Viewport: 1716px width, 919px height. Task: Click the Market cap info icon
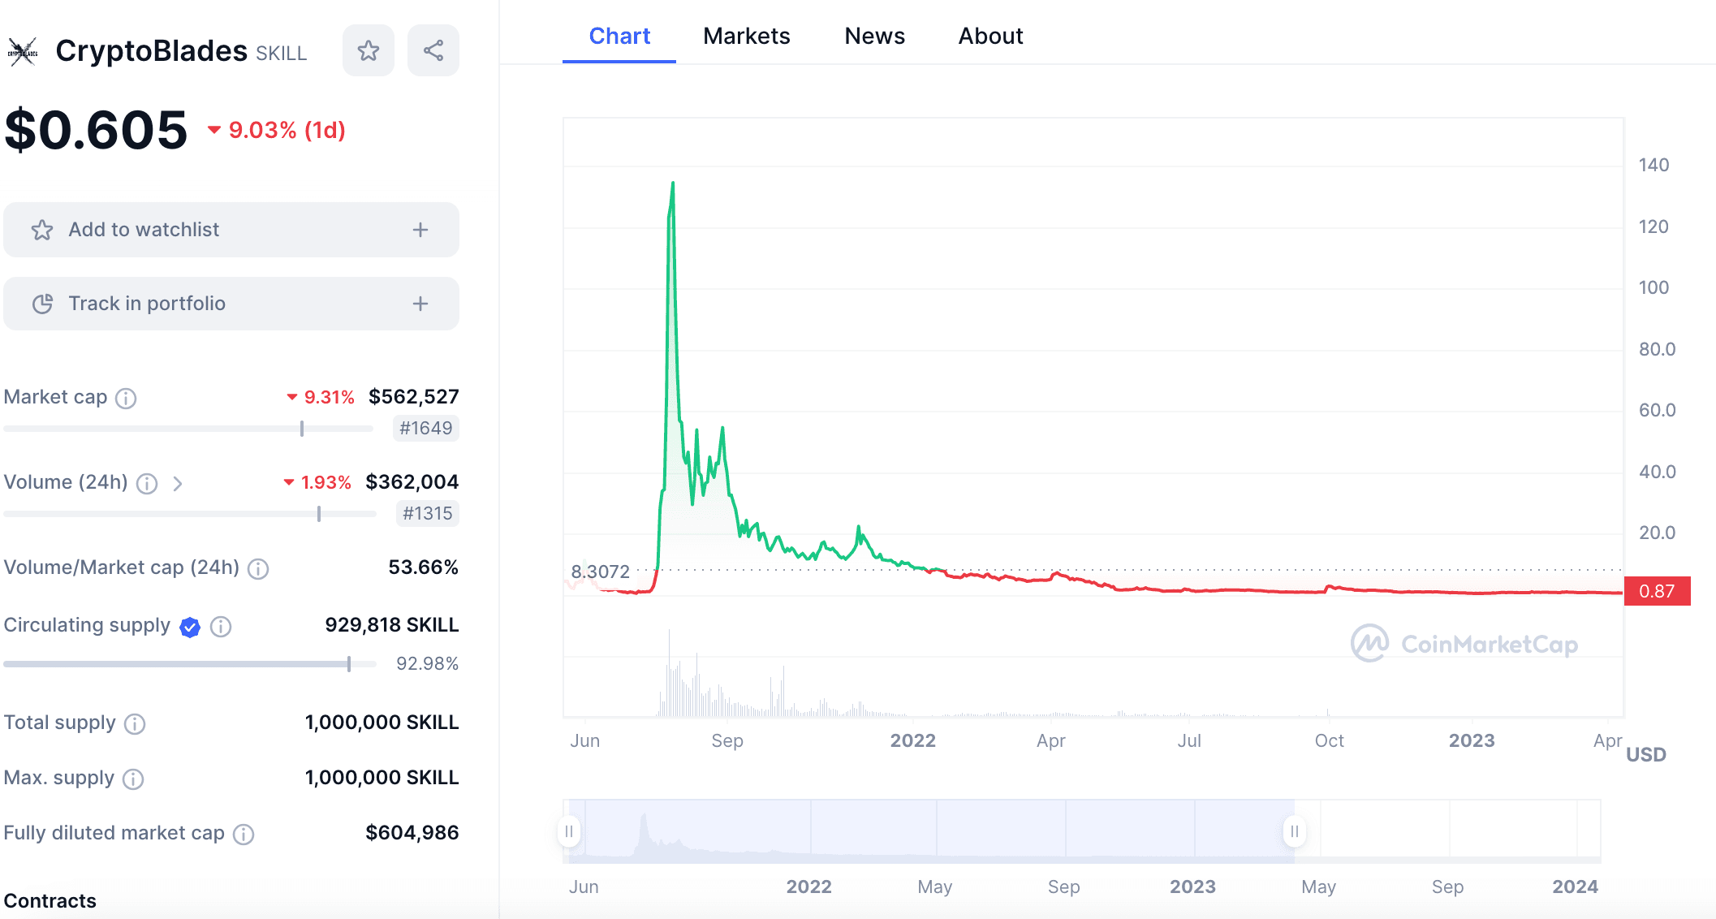point(126,398)
